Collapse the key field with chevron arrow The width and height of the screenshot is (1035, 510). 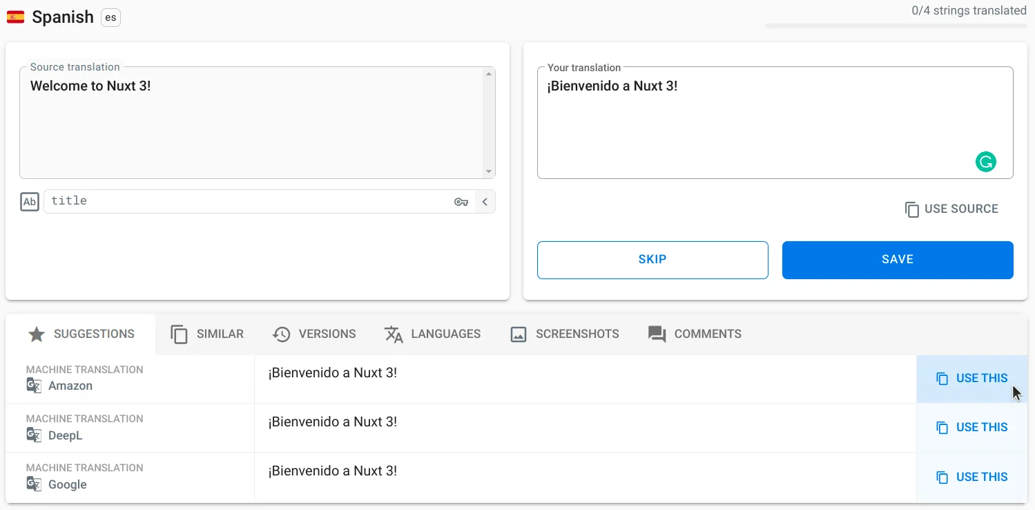485,202
